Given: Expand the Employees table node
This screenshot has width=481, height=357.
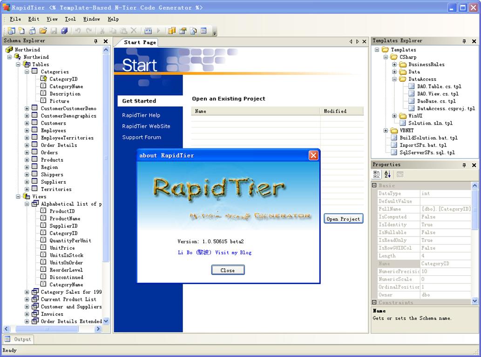Looking at the screenshot, I should point(27,131).
